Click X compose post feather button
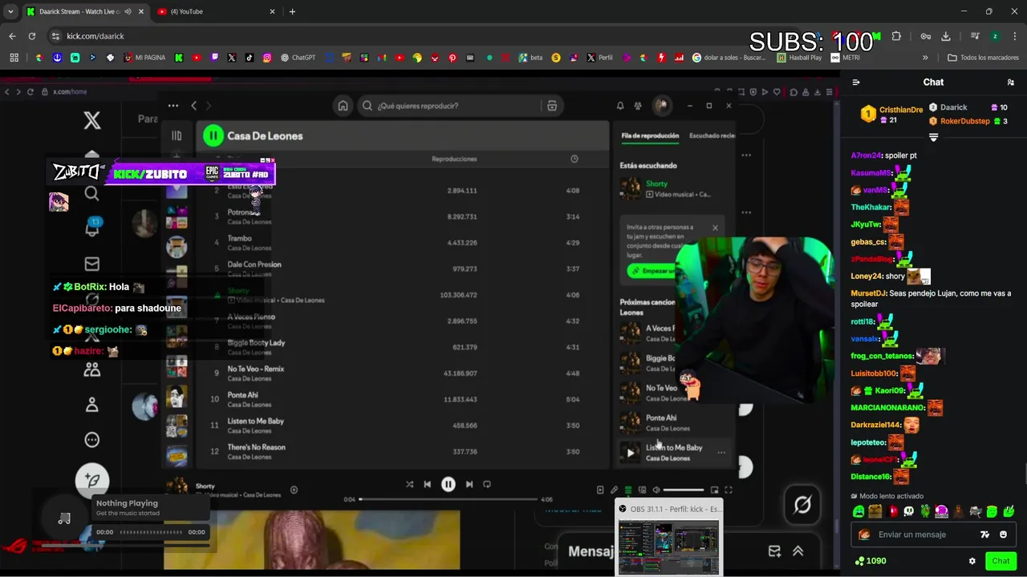Viewport: 1027px width, 577px height. tap(92, 480)
